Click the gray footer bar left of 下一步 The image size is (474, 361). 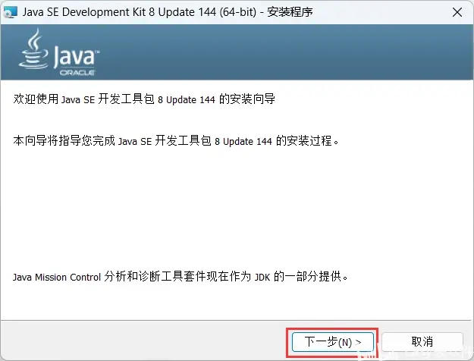[143, 340]
